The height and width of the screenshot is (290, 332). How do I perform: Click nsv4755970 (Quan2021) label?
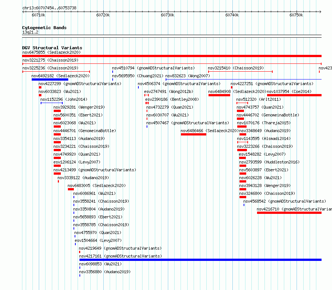pyautogui.click(x=98, y=233)
